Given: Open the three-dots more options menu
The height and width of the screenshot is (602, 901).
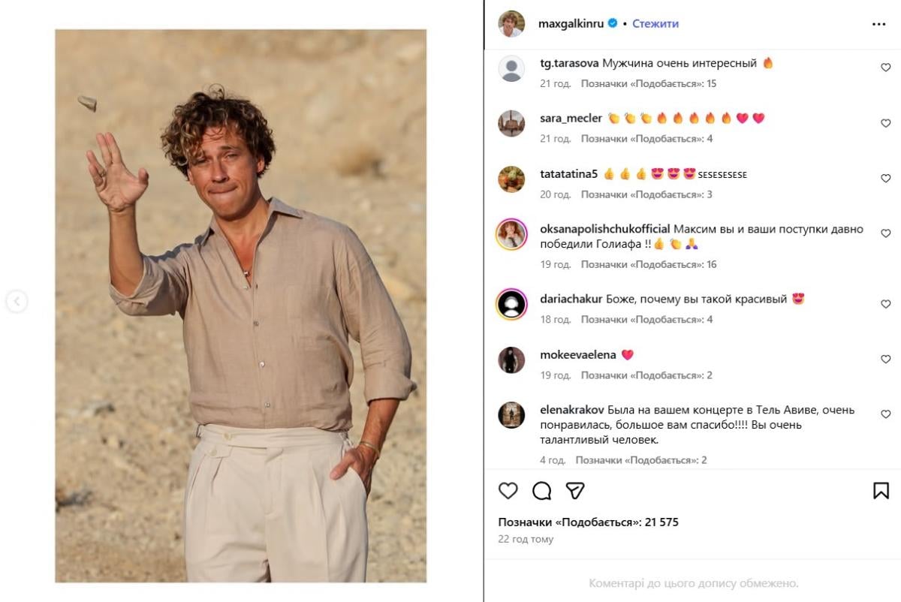Looking at the screenshot, I should point(878,24).
